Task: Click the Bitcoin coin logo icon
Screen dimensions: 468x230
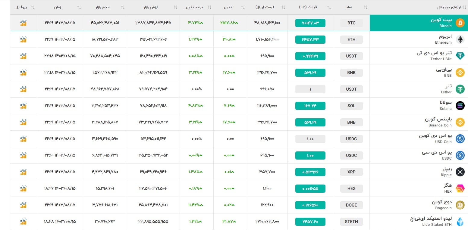Action: tap(460, 23)
